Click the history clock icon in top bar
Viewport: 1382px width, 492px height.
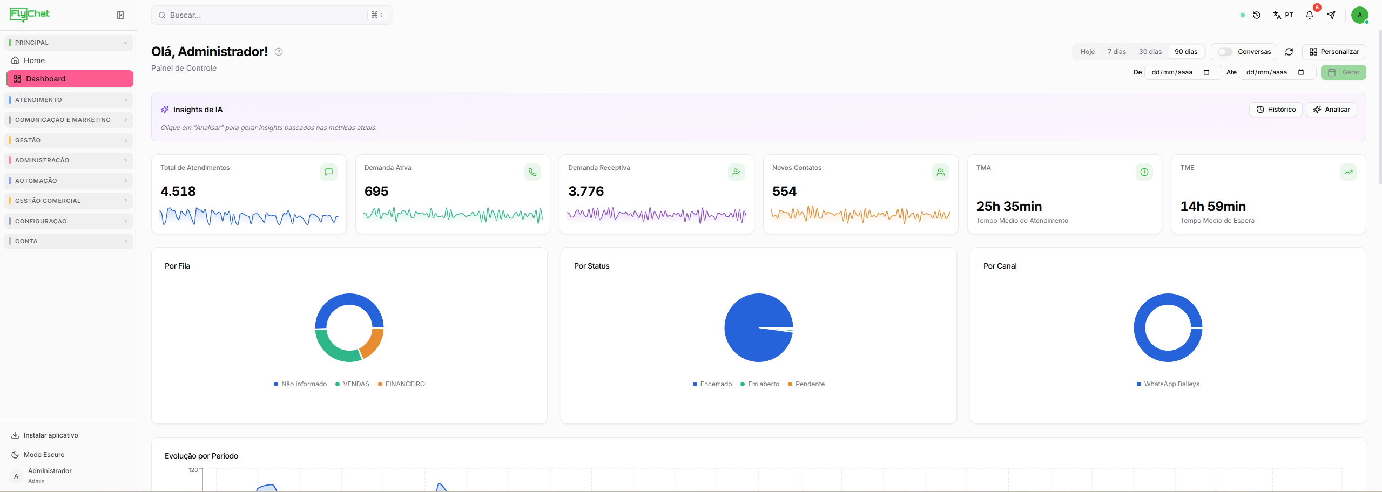coord(1257,15)
